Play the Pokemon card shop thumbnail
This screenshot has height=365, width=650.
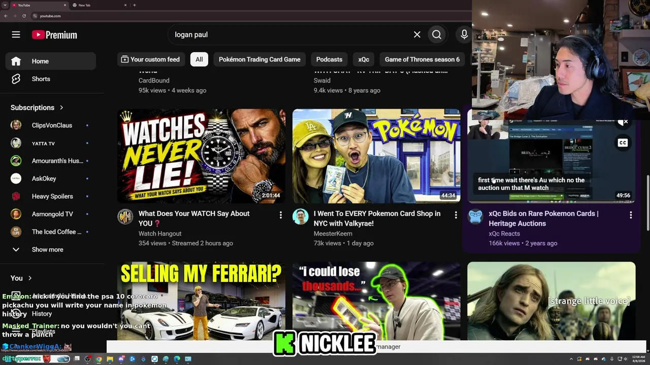pos(376,156)
